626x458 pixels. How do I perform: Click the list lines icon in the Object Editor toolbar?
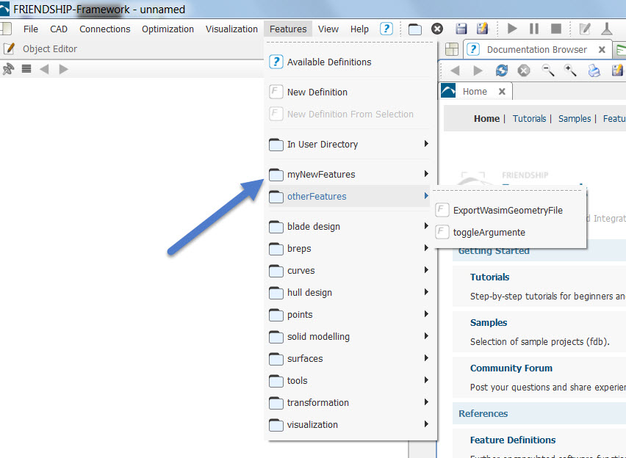[26, 69]
